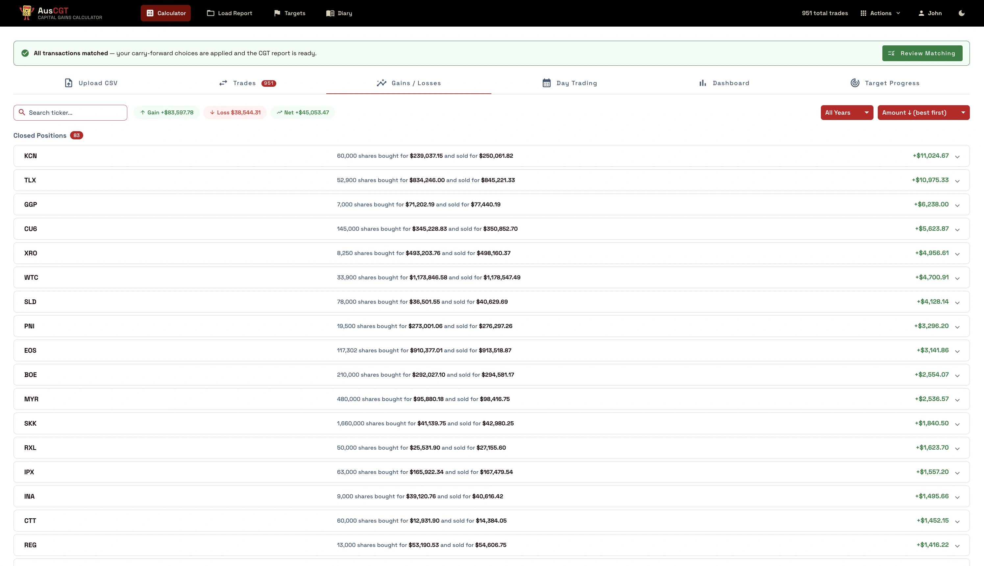Viewport: 984px width, 566px height.
Task: Expand the IPX position row chevron
Action: [957, 473]
